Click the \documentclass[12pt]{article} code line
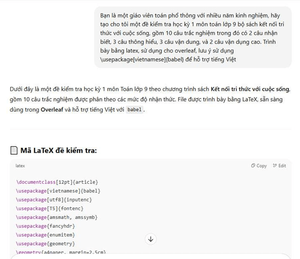 57,182
